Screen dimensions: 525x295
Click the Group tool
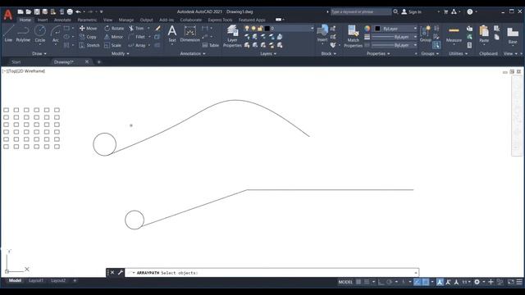(425, 34)
